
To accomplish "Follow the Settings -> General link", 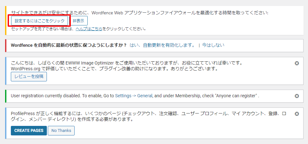I will tap(134, 96).
